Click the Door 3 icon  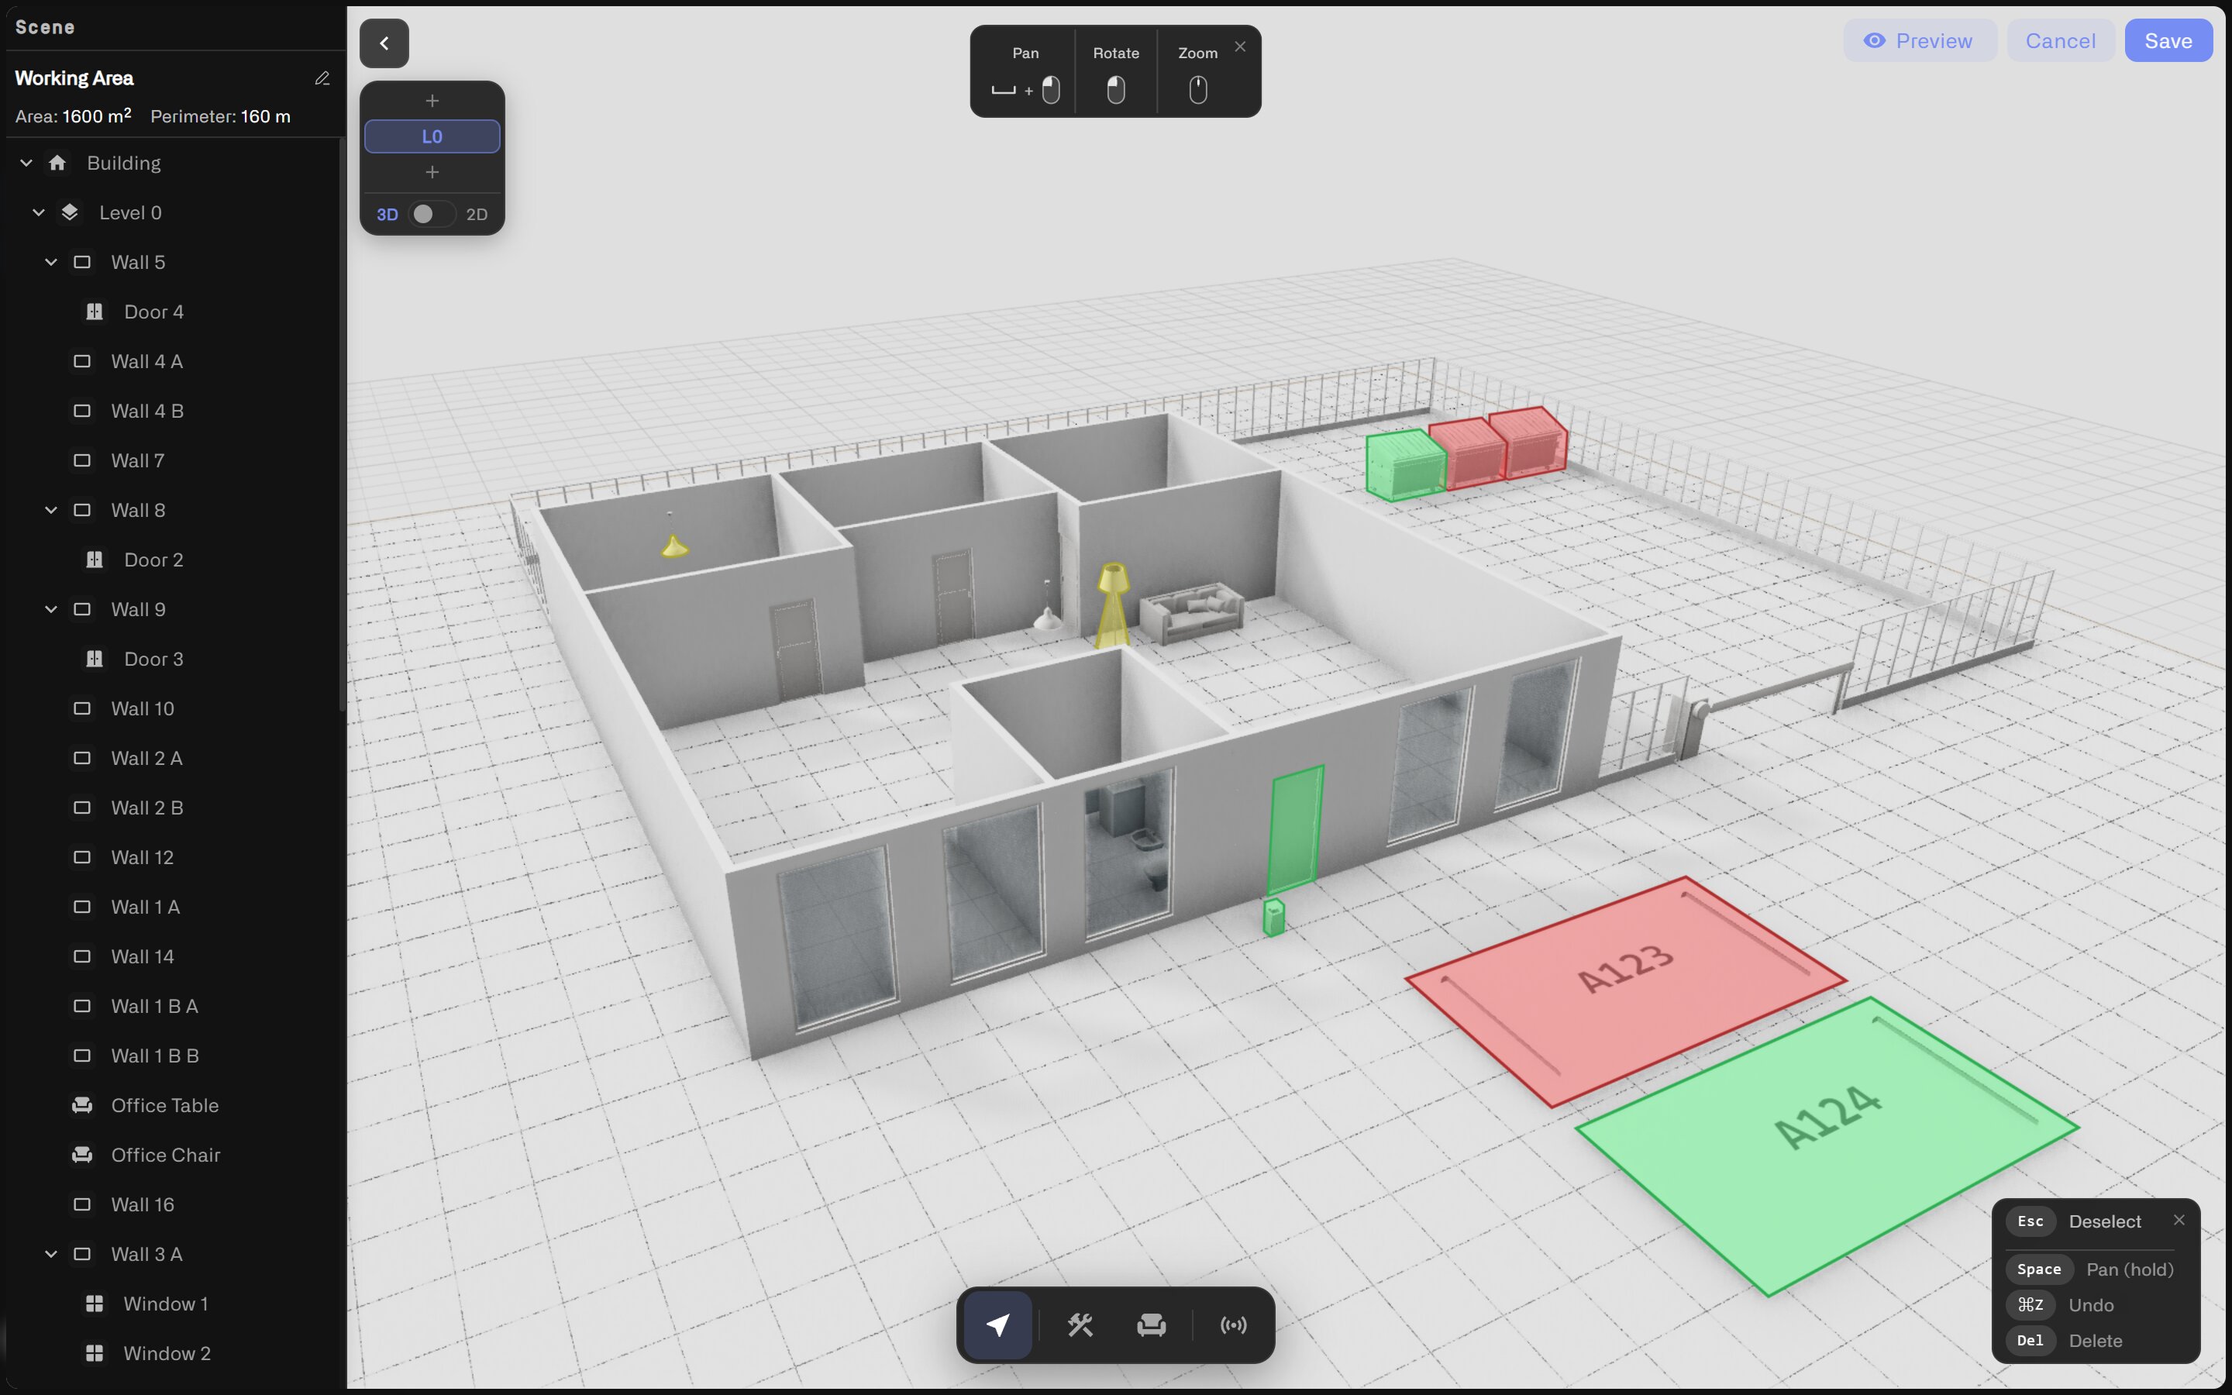(x=94, y=659)
